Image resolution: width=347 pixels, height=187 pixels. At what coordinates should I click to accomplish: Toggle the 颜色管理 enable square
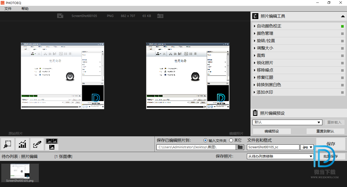[x=342, y=34]
